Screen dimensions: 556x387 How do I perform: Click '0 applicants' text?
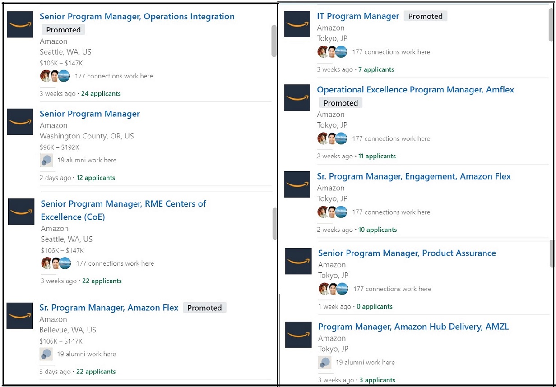(x=375, y=306)
